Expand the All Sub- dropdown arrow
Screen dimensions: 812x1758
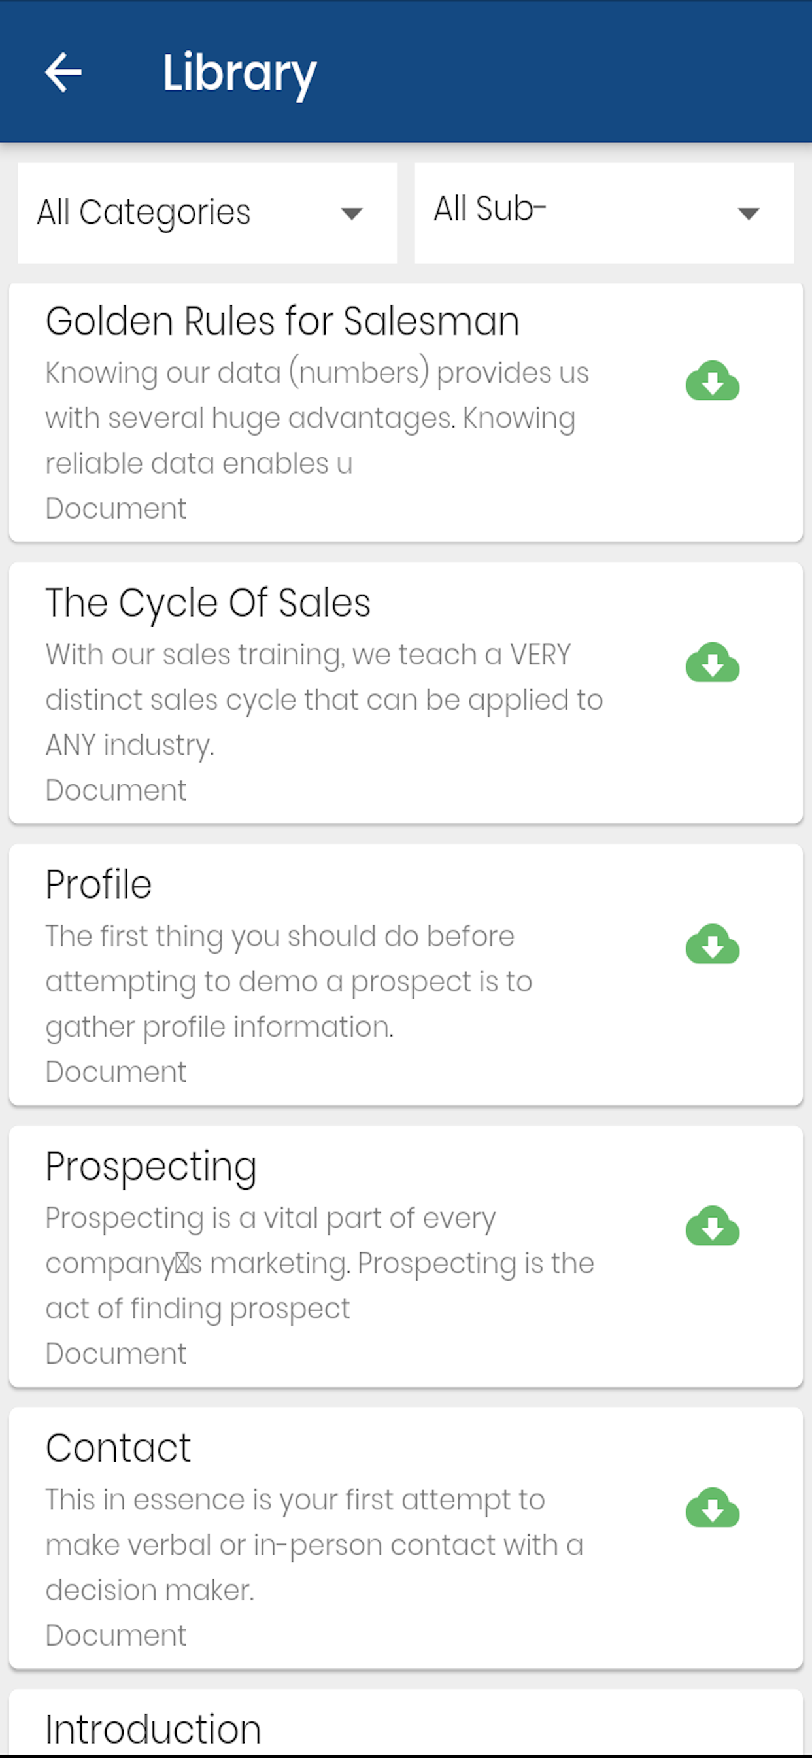click(749, 215)
